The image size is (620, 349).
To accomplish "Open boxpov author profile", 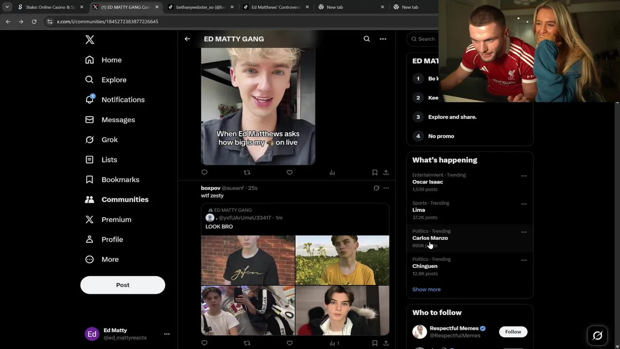I will [211, 188].
